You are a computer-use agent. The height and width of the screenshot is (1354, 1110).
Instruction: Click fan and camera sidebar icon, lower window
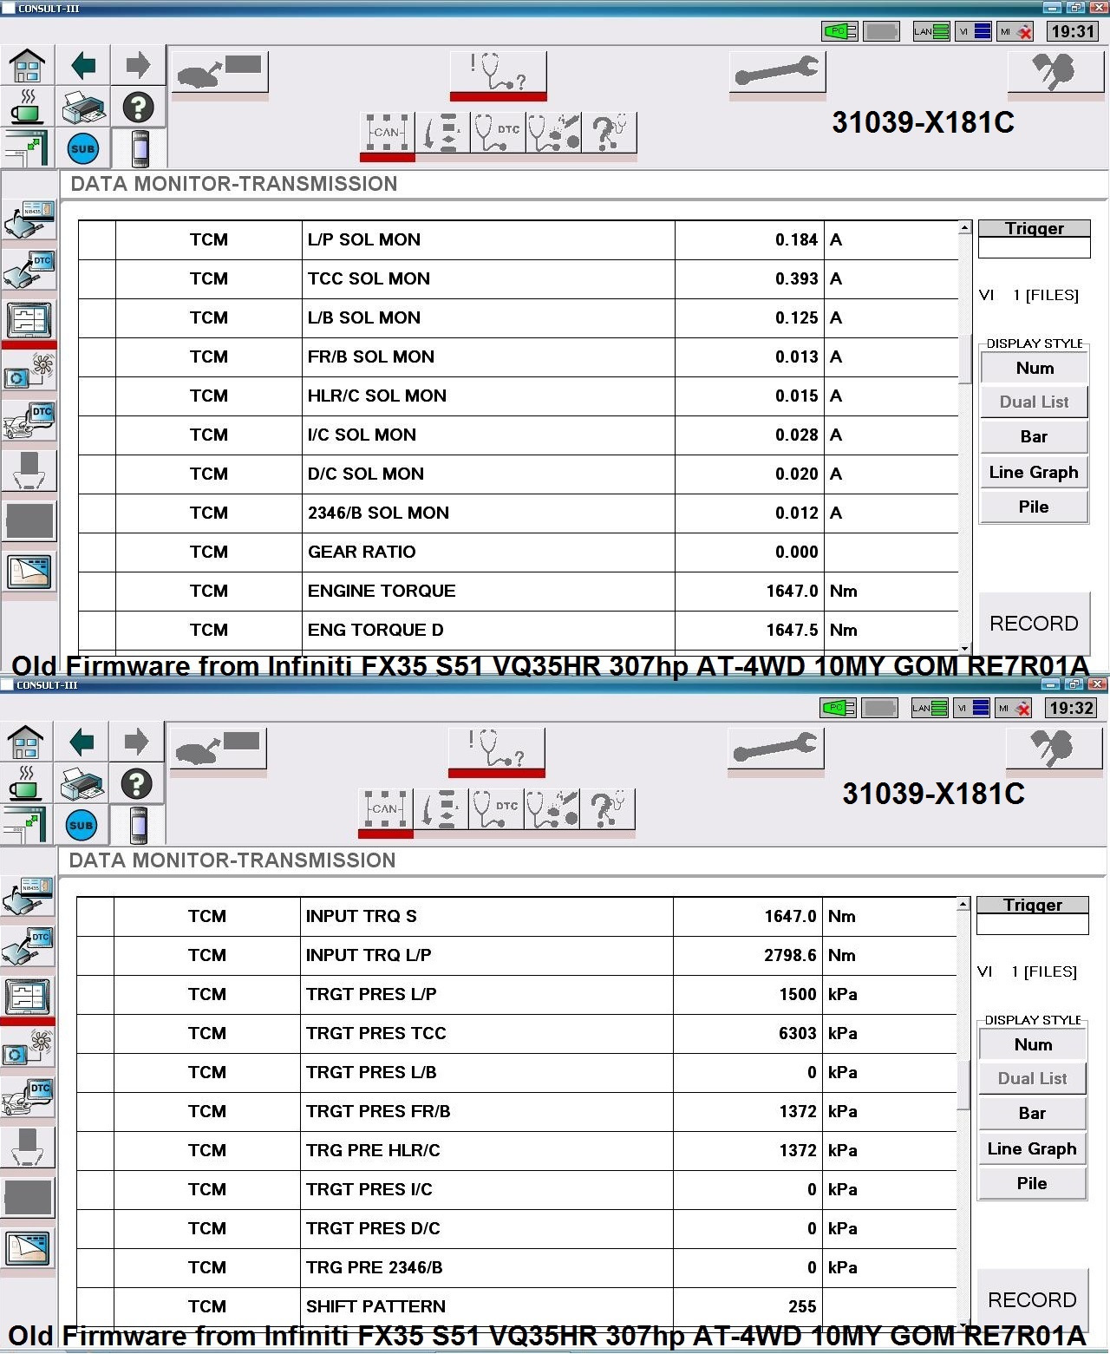tap(28, 1047)
